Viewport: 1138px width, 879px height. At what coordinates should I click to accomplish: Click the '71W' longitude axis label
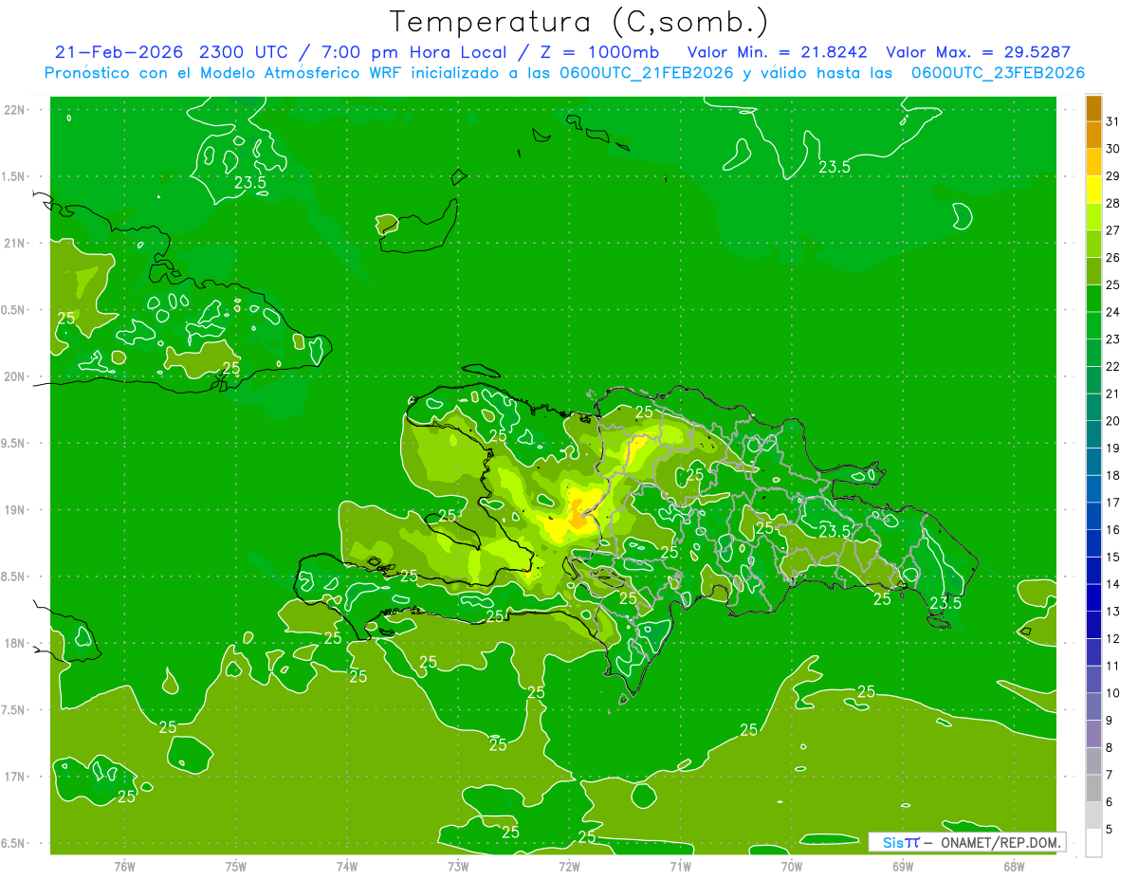coord(680,867)
